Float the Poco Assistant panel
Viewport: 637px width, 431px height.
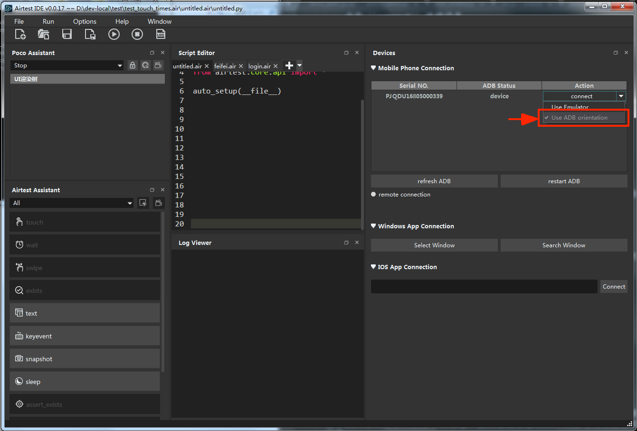coord(152,53)
